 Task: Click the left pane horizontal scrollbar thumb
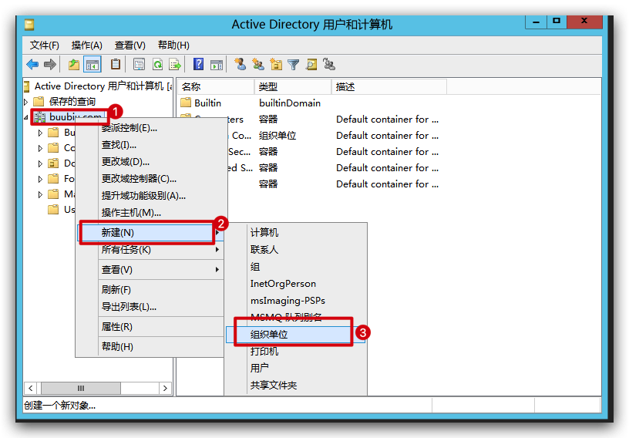(x=81, y=388)
